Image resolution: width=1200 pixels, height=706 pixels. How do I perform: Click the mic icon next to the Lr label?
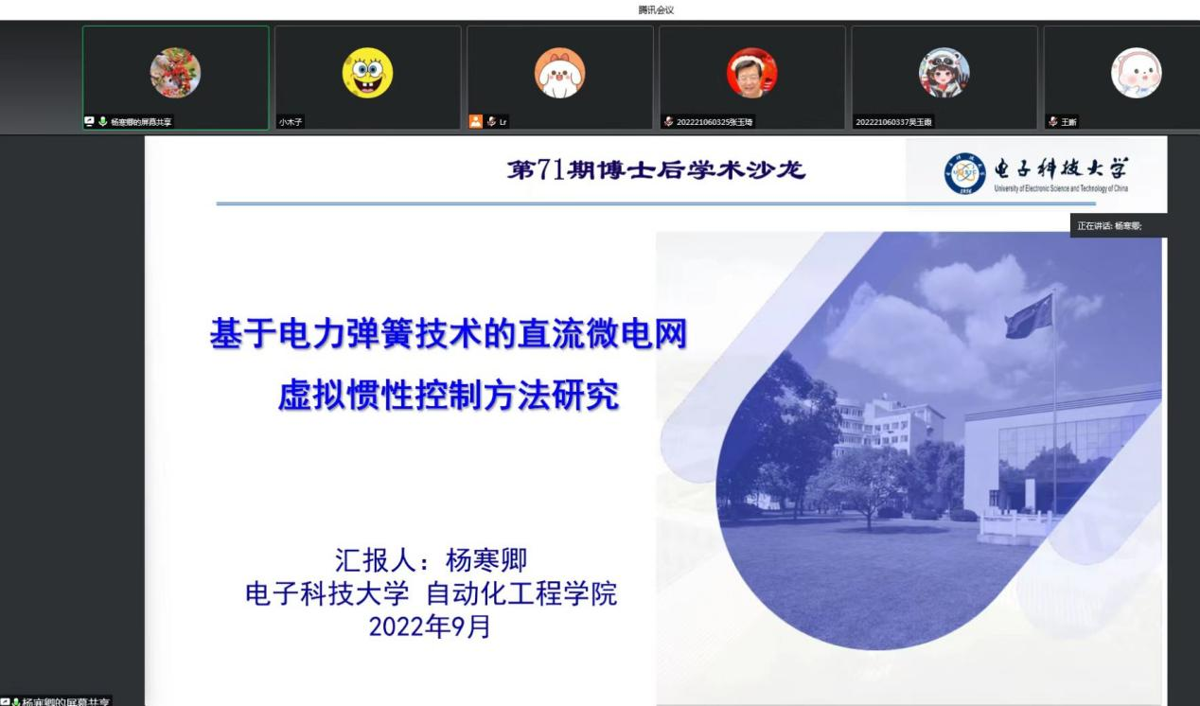[x=491, y=123]
